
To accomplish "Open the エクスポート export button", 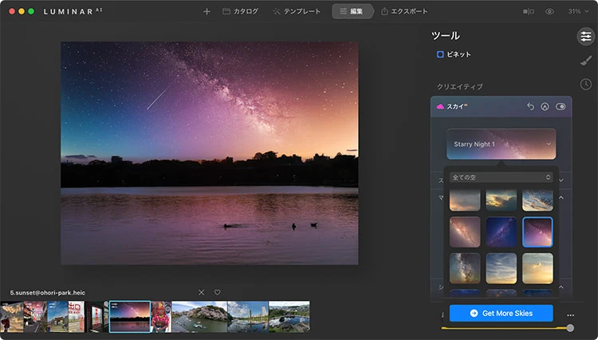I will tap(404, 12).
